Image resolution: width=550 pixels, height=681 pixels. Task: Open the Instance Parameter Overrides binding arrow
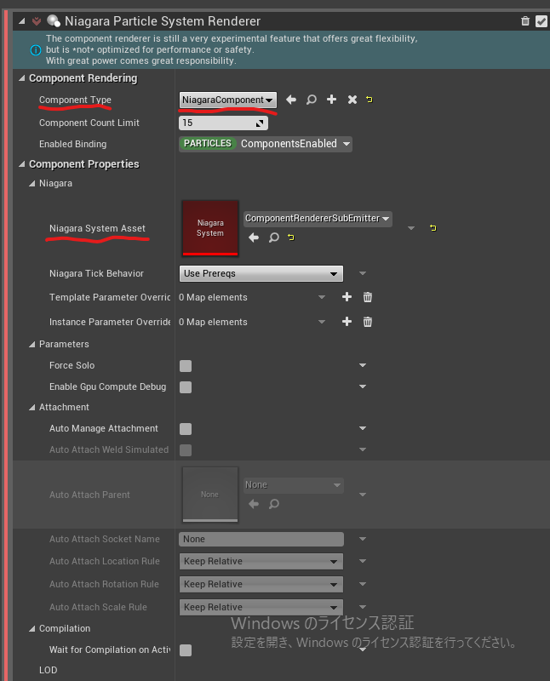(x=322, y=323)
